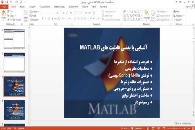Select the rectangle shape in shapes gallery
Image resolution: width=195 pixels, height=130 pixels.
tap(134, 12)
